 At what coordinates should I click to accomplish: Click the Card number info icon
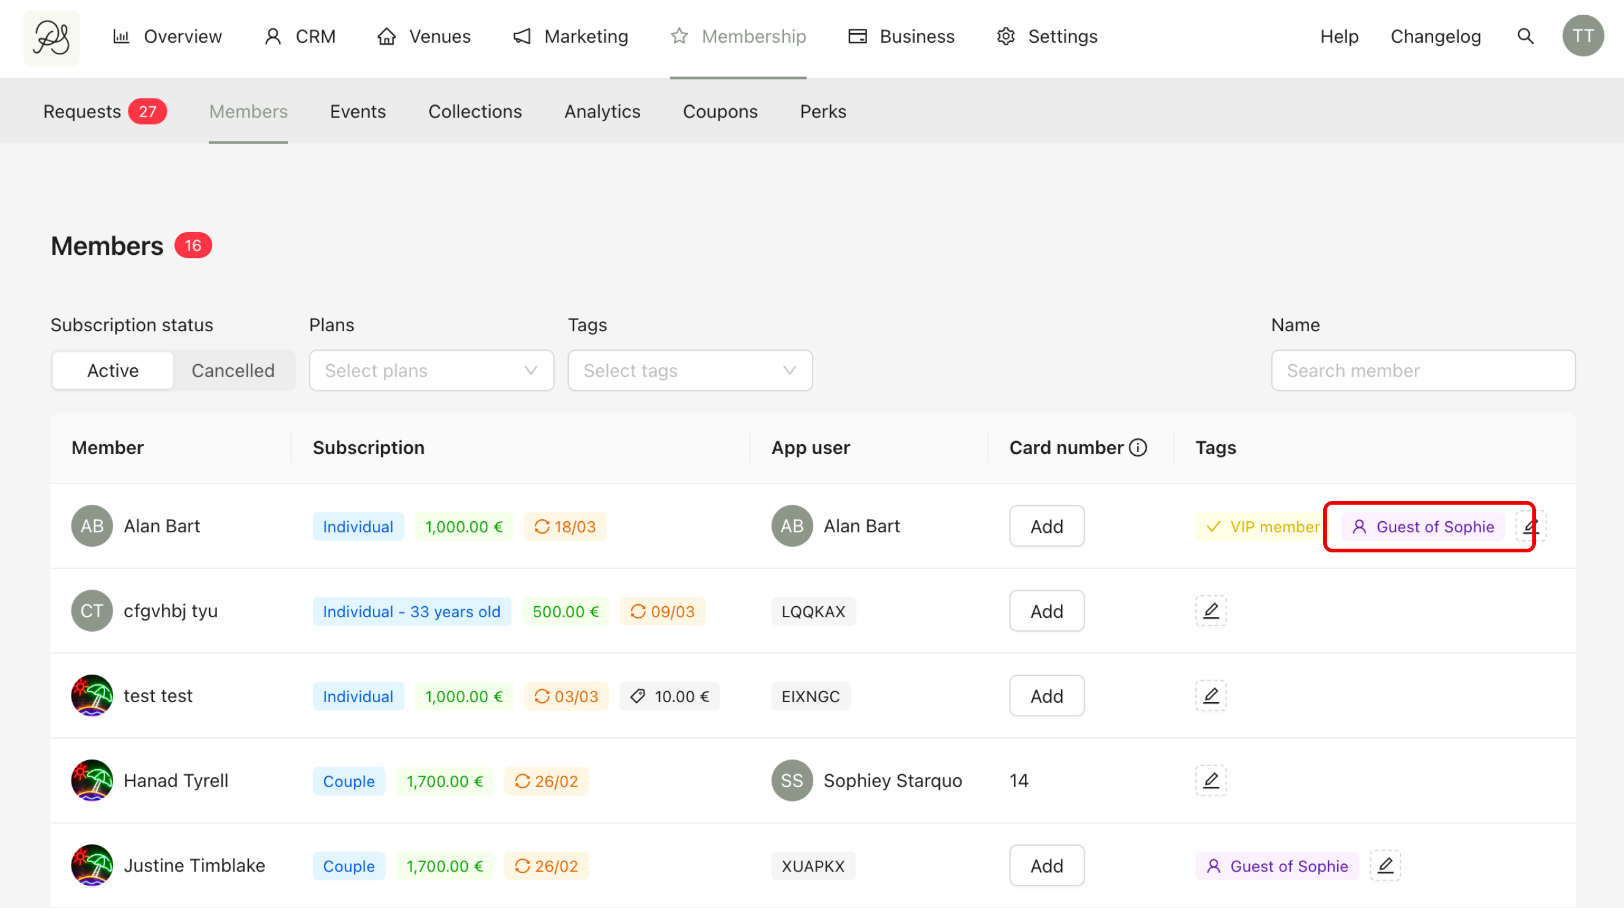[x=1138, y=447]
